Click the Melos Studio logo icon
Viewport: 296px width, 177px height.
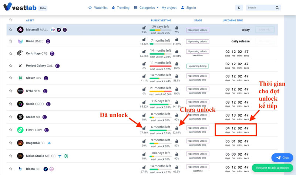(20, 156)
